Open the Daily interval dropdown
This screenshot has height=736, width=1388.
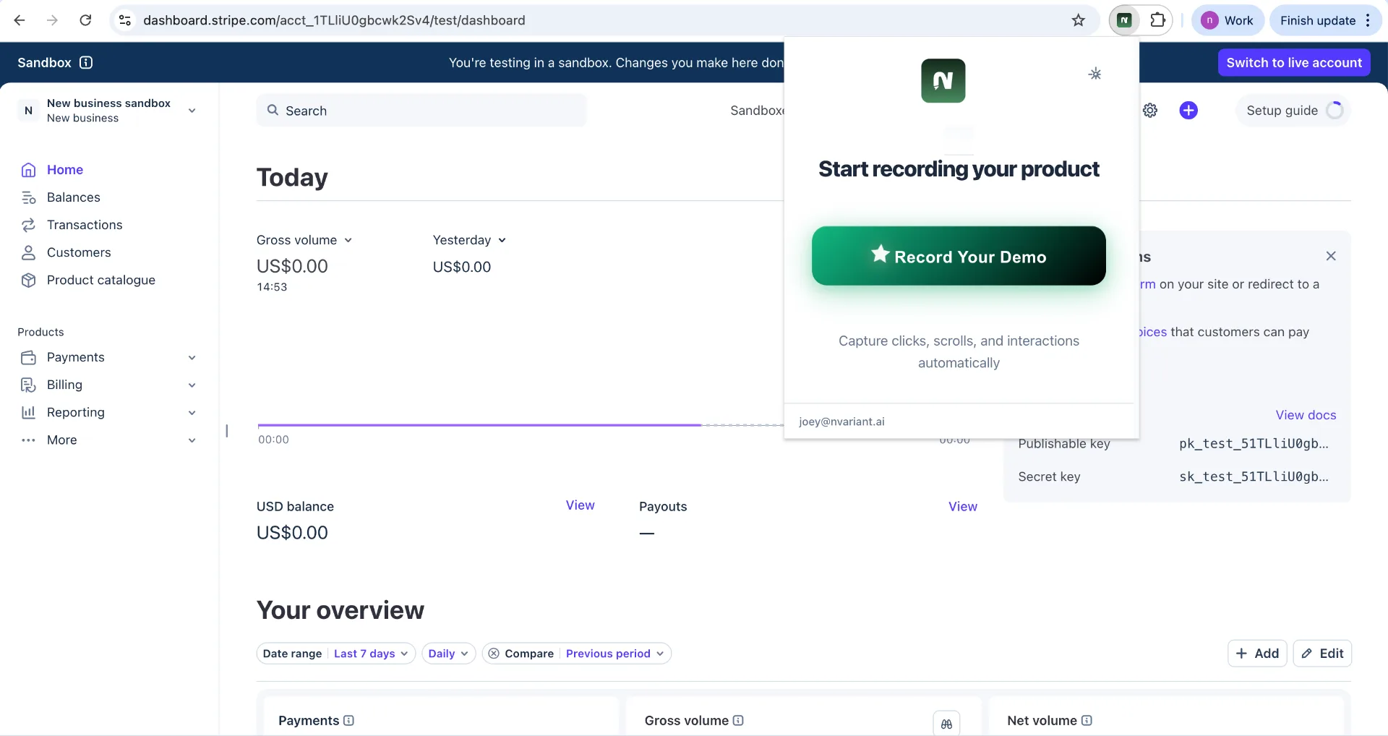(448, 654)
